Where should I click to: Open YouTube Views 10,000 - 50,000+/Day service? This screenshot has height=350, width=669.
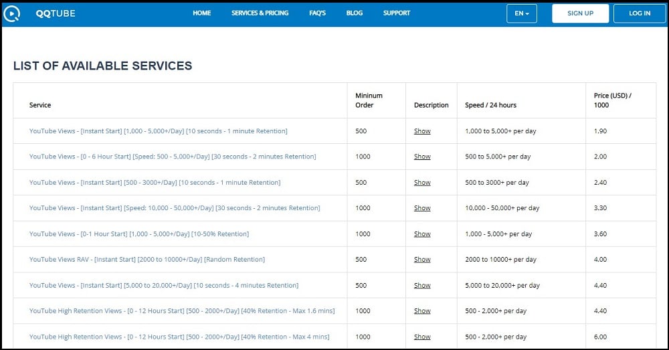point(175,208)
